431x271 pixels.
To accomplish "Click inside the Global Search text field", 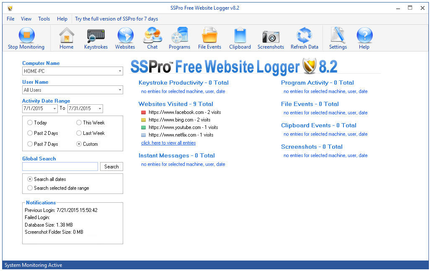I will point(60,167).
